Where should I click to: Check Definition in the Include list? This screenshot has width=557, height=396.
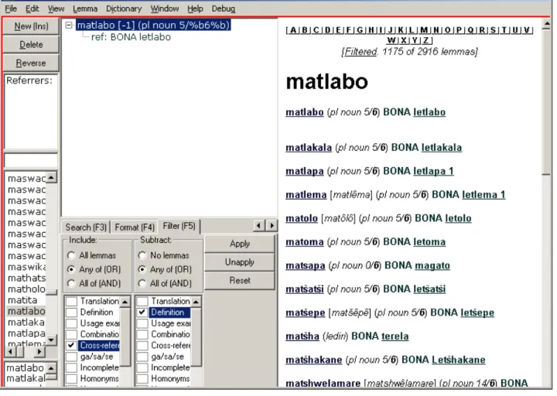71,312
